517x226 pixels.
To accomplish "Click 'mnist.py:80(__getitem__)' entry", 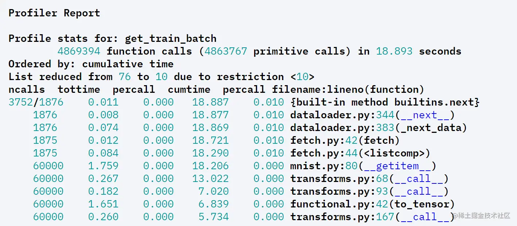I will tap(364, 166).
